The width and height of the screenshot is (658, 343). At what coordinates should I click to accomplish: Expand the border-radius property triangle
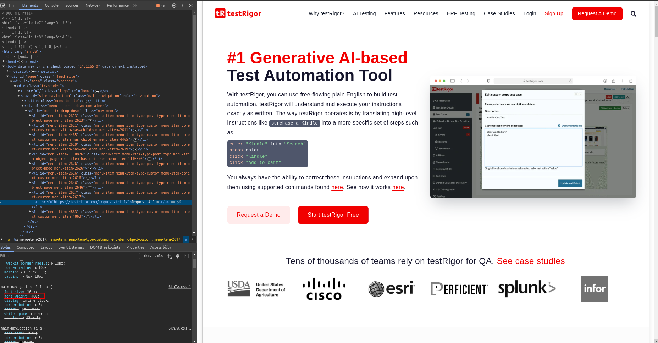point(36,268)
